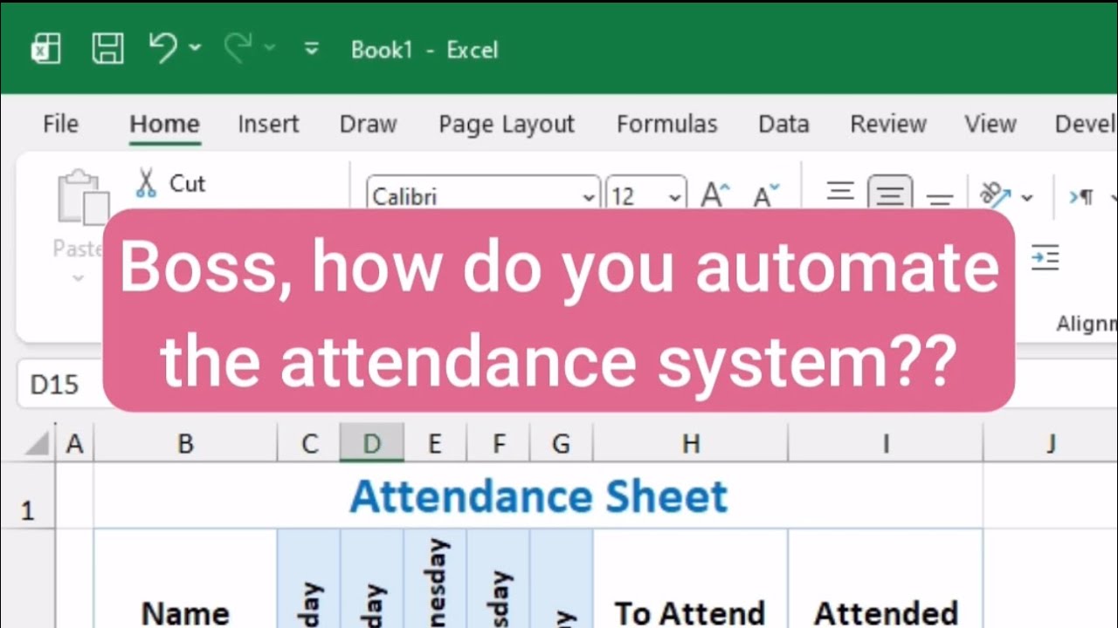Open the Draw ribbon tab

[368, 124]
